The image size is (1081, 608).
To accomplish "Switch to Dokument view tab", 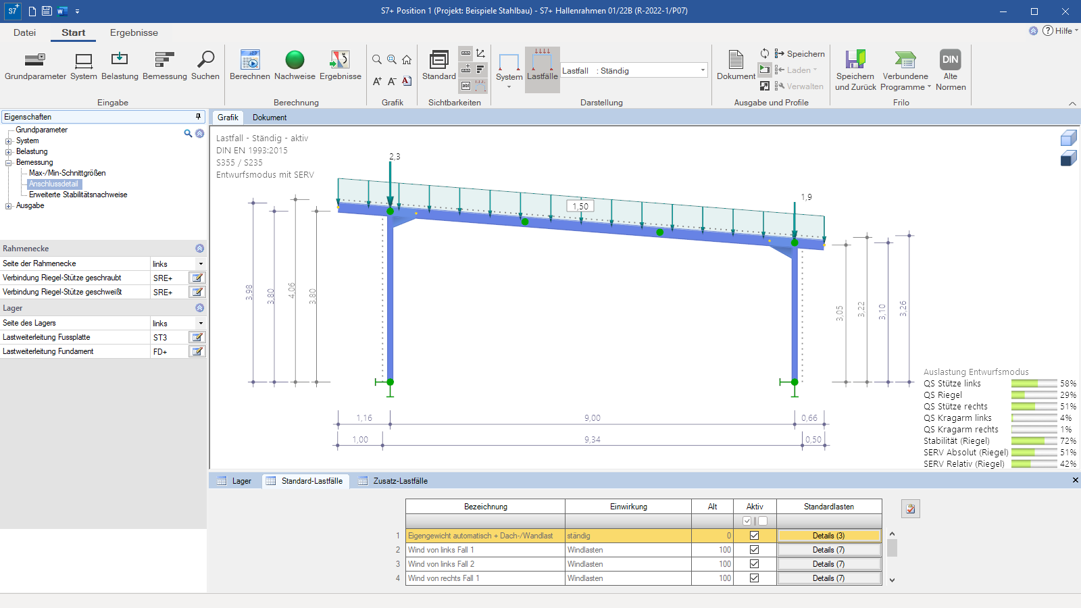I will [x=270, y=118].
